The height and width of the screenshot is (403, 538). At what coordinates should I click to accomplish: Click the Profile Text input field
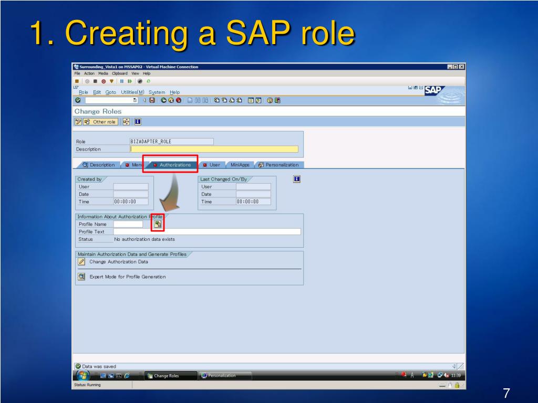tap(207, 231)
